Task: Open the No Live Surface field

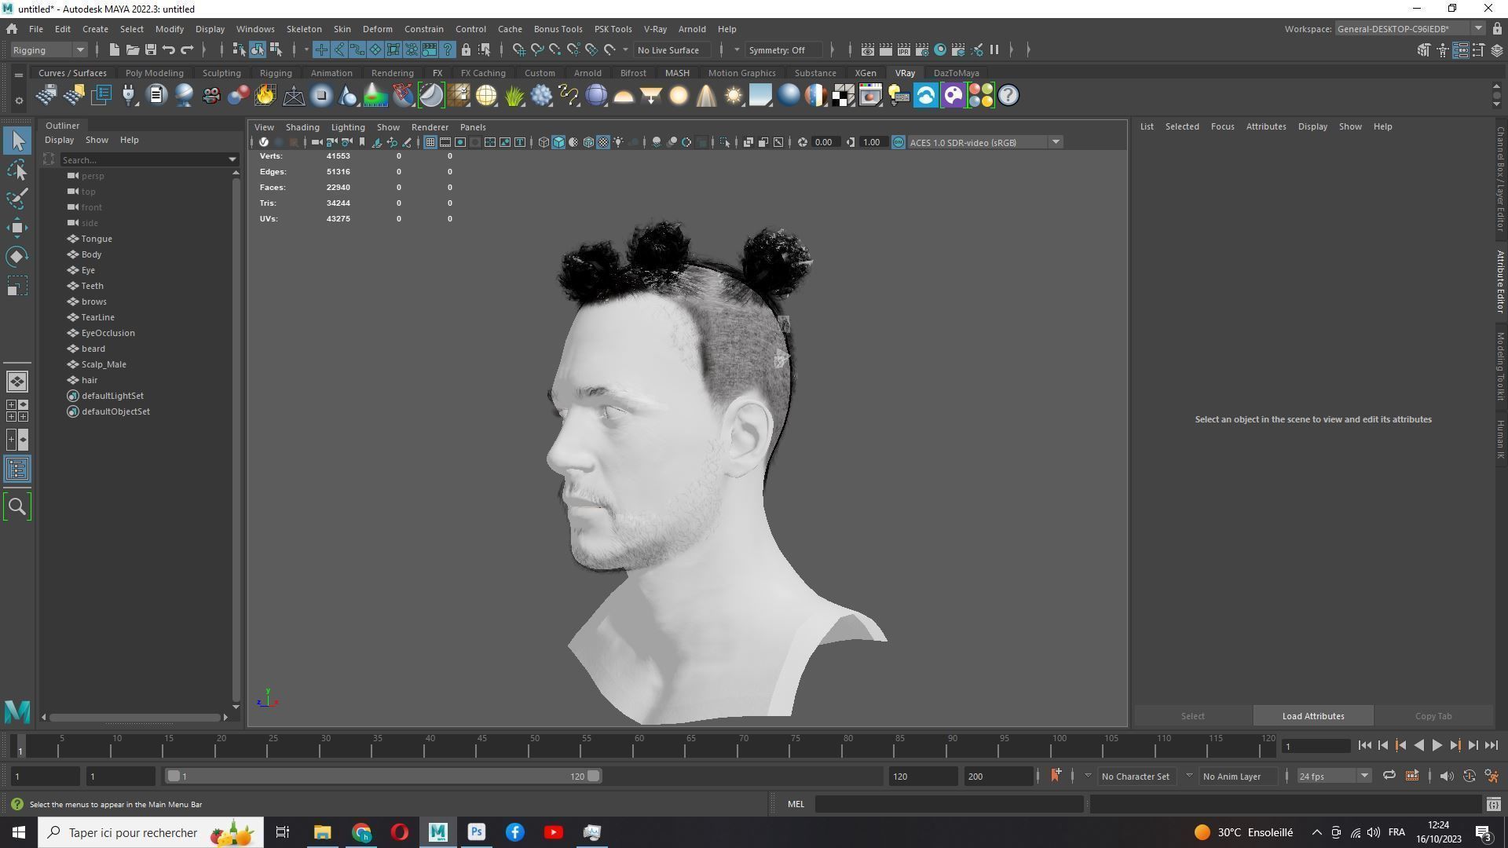Action: tap(672, 50)
